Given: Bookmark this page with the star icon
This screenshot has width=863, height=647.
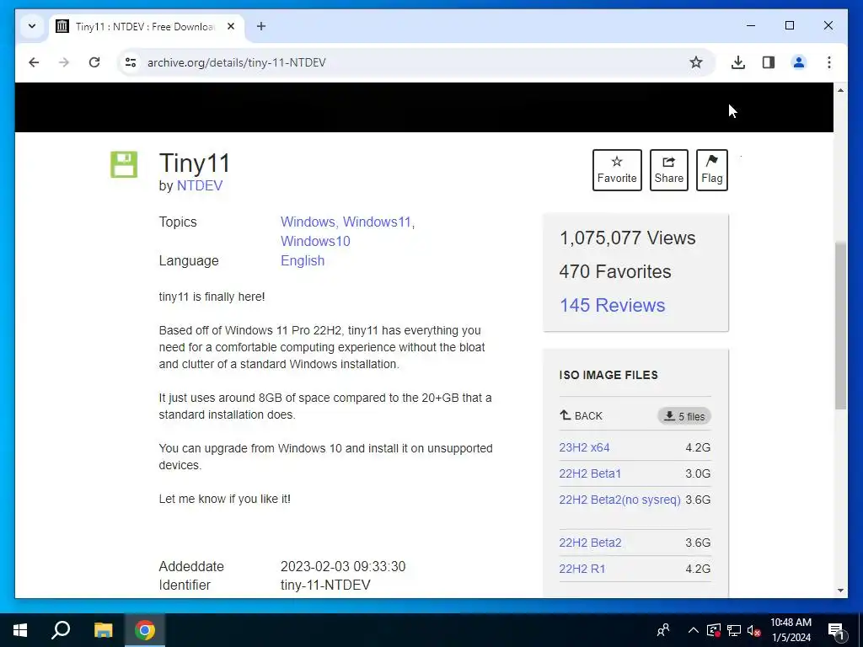Looking at the screenshot, I should point(696,62).
